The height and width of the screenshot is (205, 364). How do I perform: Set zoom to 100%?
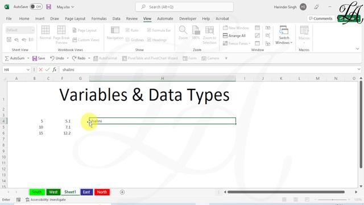pyautogui.click(x=196, y=32)
